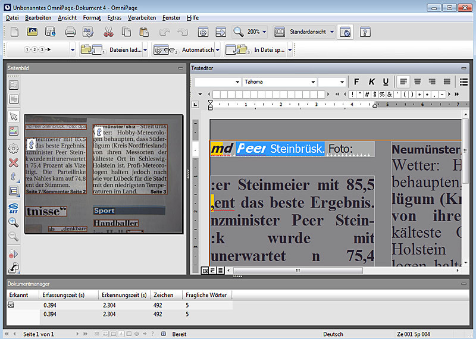Screen dimensions: 476x339
Task: Copy with the two-pages icon
Action: 126,32
